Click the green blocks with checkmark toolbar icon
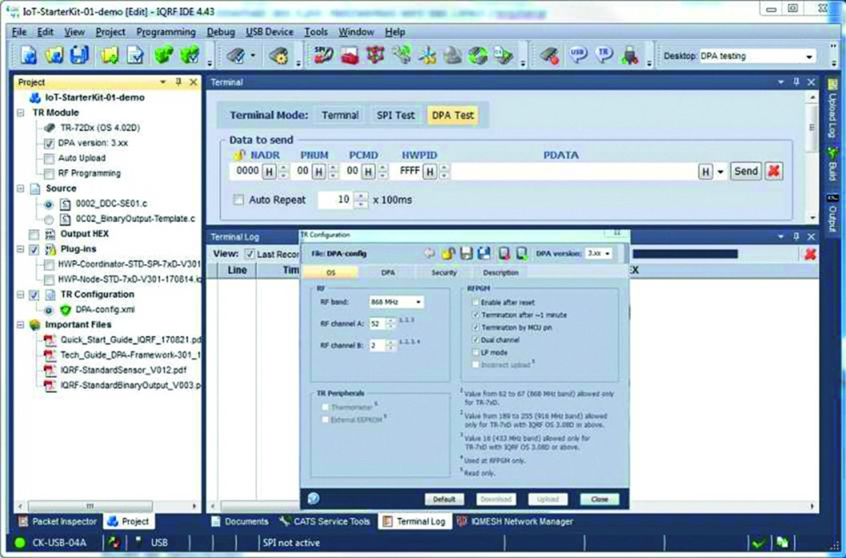The image size is (846, 558). pos(188,56)
